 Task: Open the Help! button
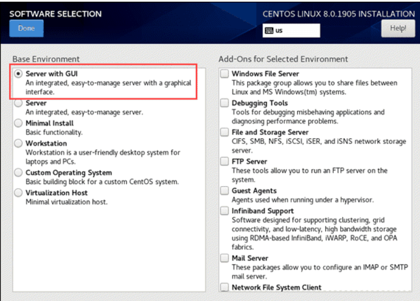tap(398, 28)
